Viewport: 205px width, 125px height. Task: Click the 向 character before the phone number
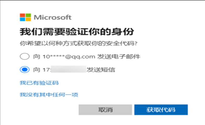pyautogui.click(x=37, y=70)
